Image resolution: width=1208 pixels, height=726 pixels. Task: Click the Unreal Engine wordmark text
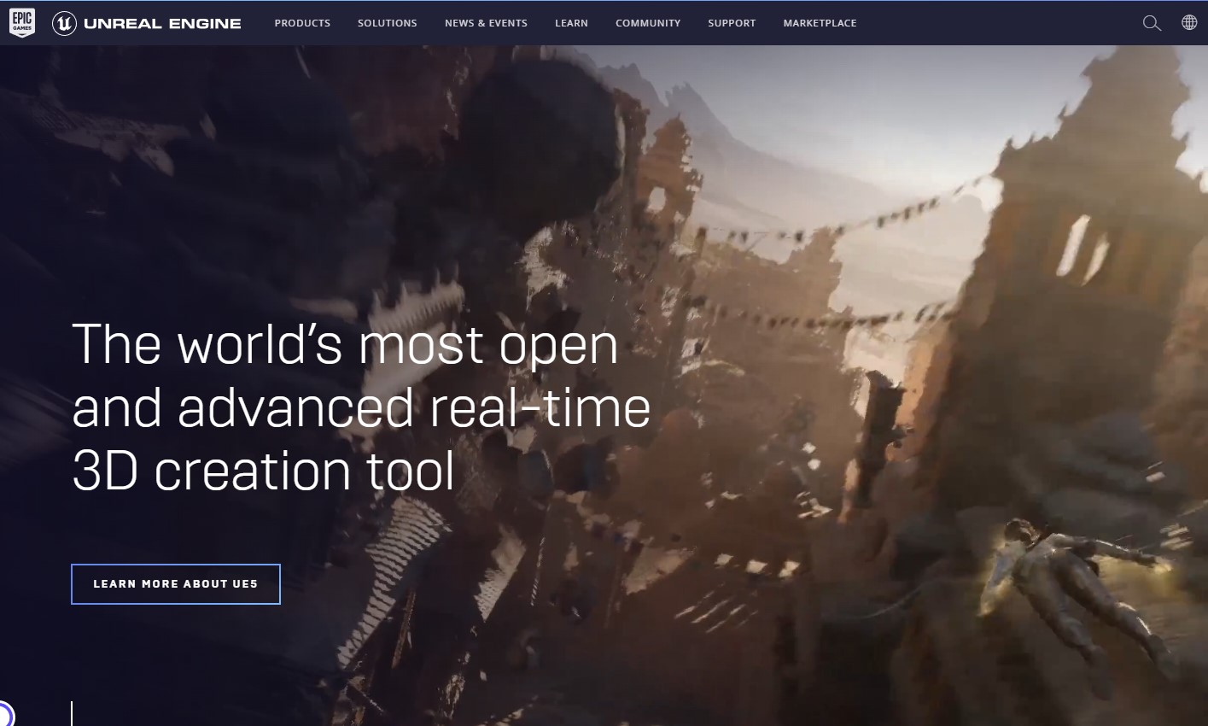pos(162,23)
